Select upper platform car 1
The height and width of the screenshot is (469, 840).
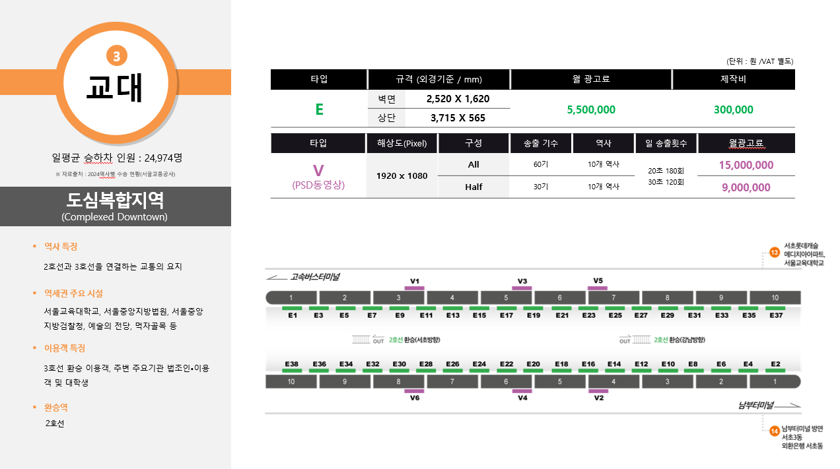[291, 297]
